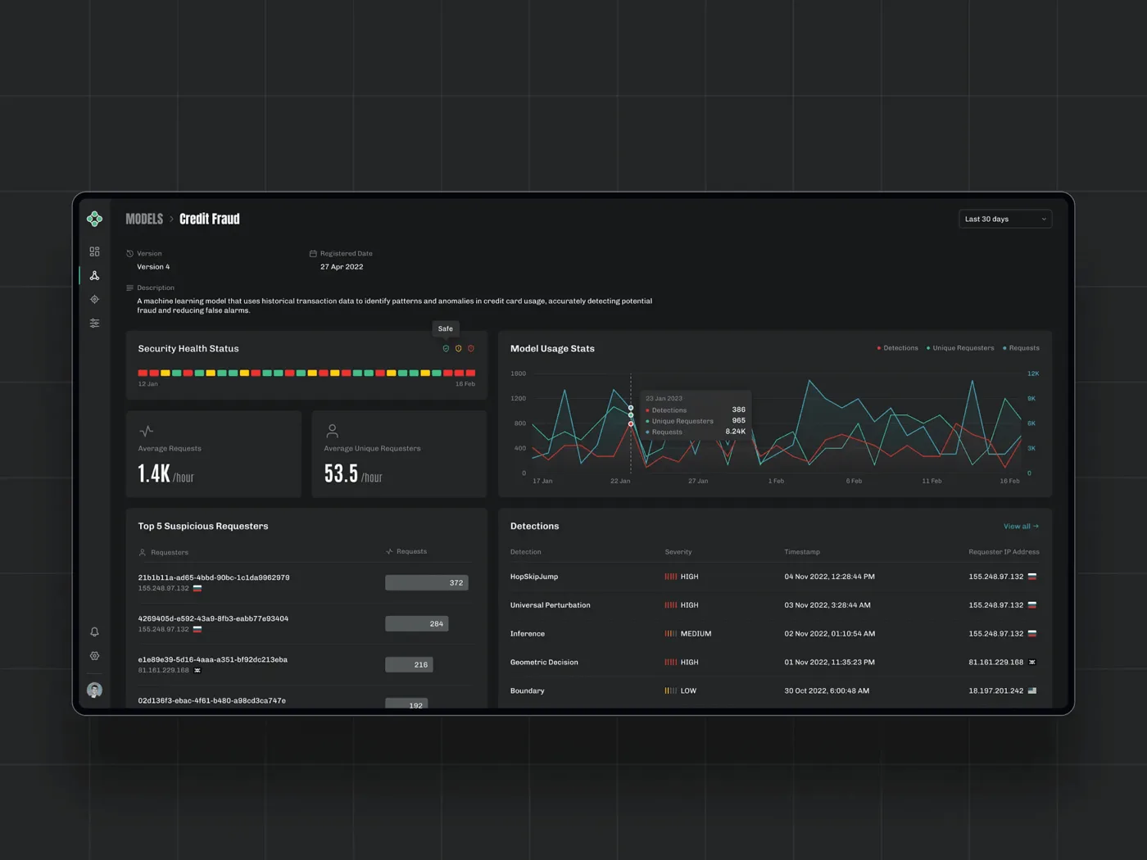Toggle Unique Requesters series in legend
The image size is (1147, 860).
pos(960,348)
